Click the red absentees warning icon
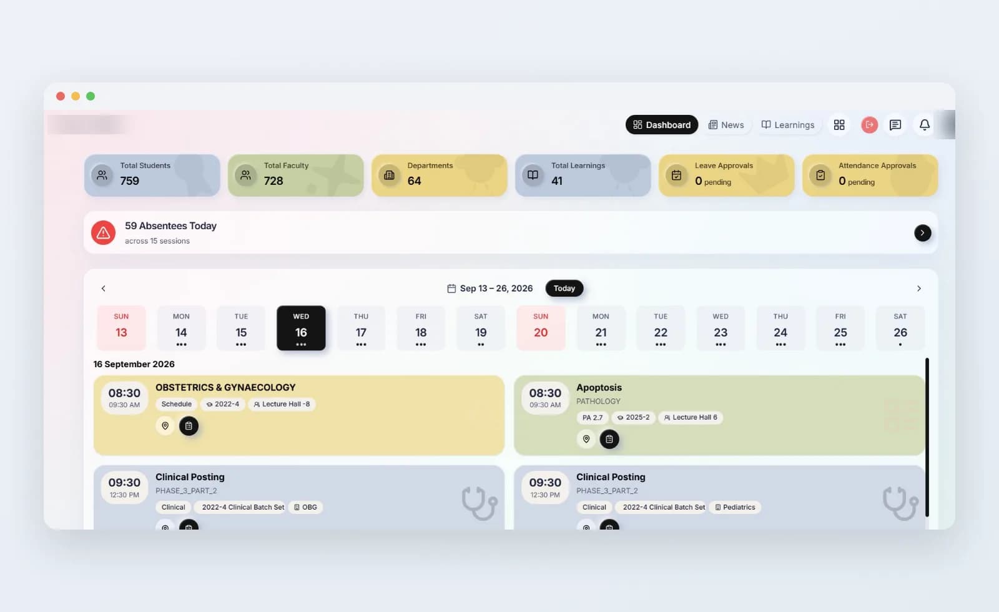This screenshot has height=612, width=999. 104,233
